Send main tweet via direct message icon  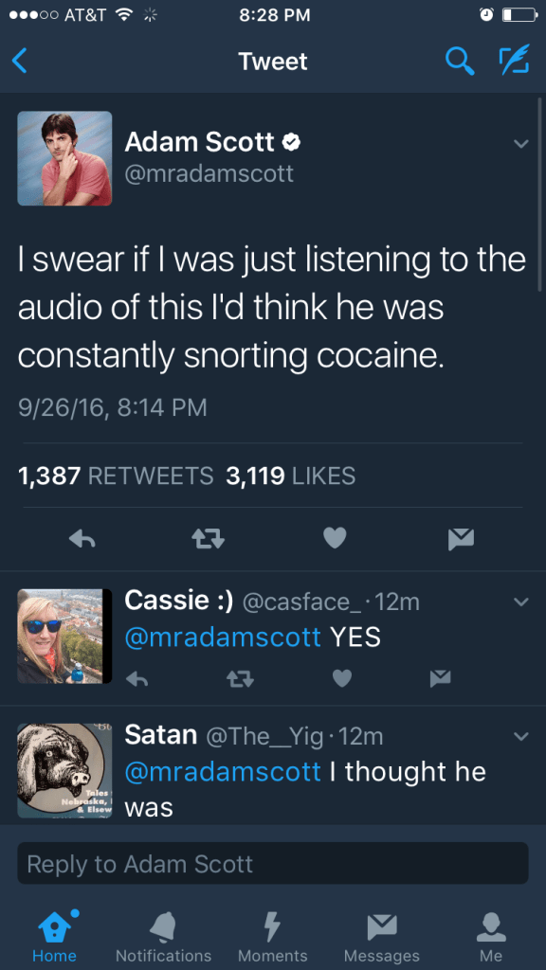click(461, 539)
